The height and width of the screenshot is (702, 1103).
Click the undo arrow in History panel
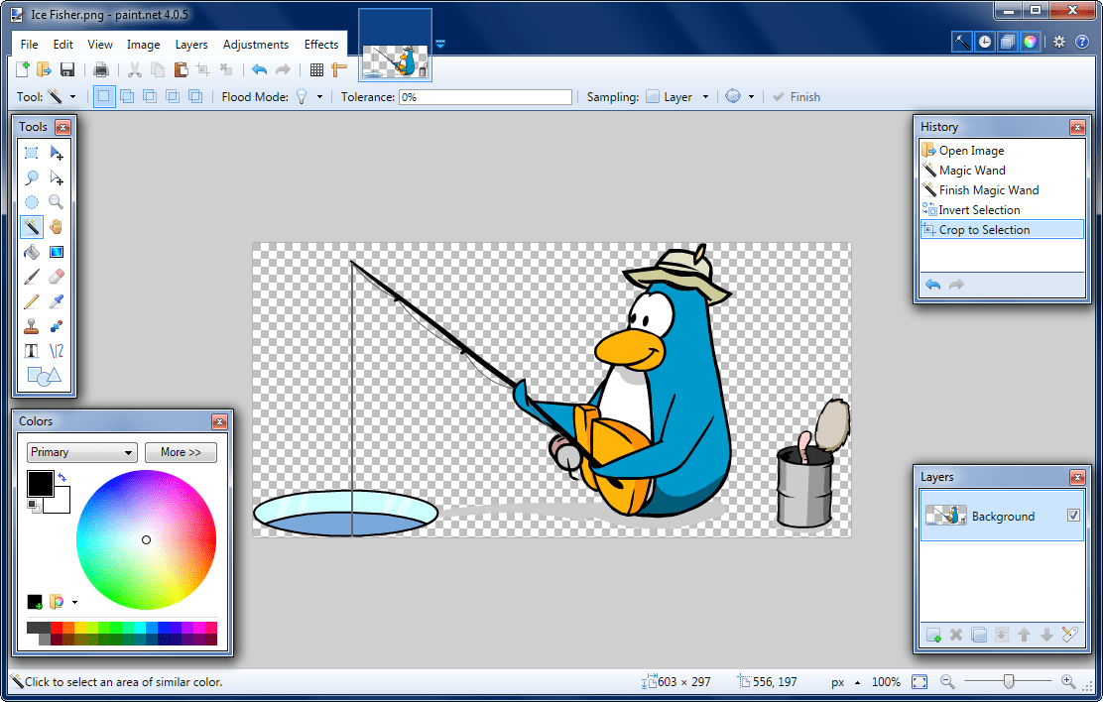point(931,285)
